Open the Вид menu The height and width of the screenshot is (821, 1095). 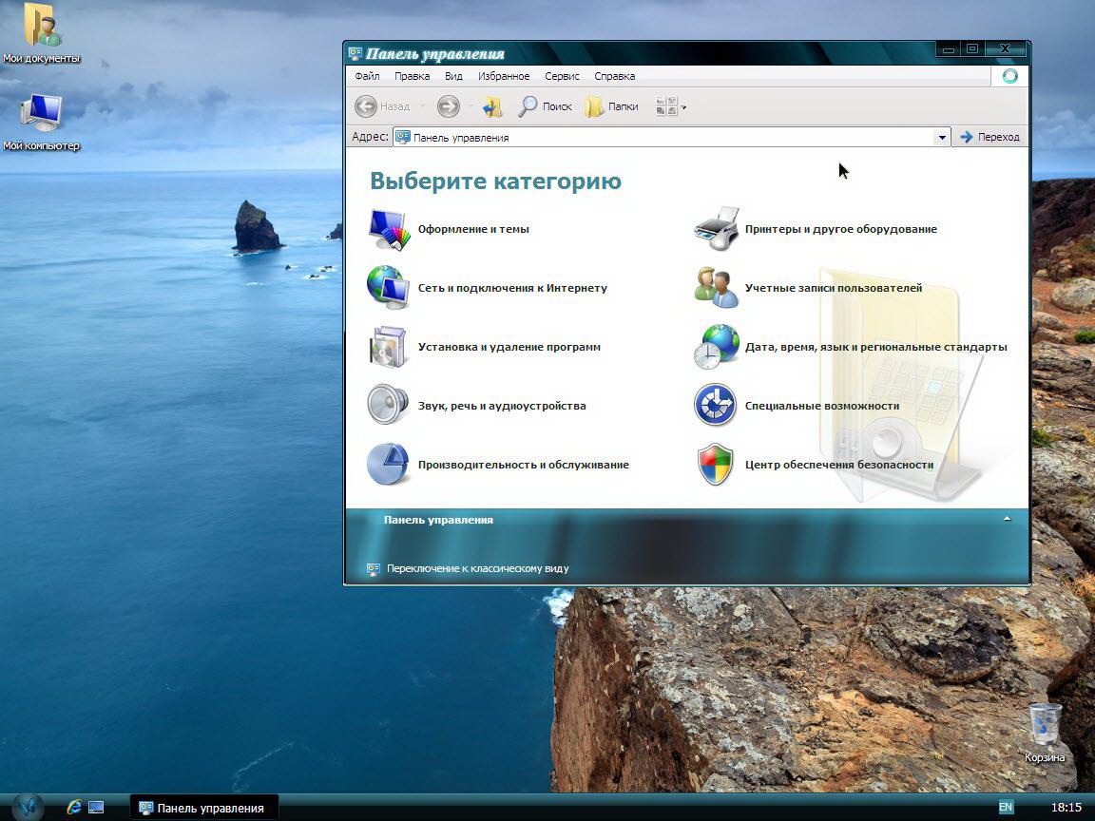click(453, 76)
